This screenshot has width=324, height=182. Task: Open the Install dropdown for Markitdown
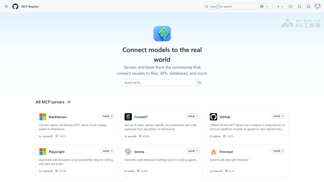click(x=107, y=116)
